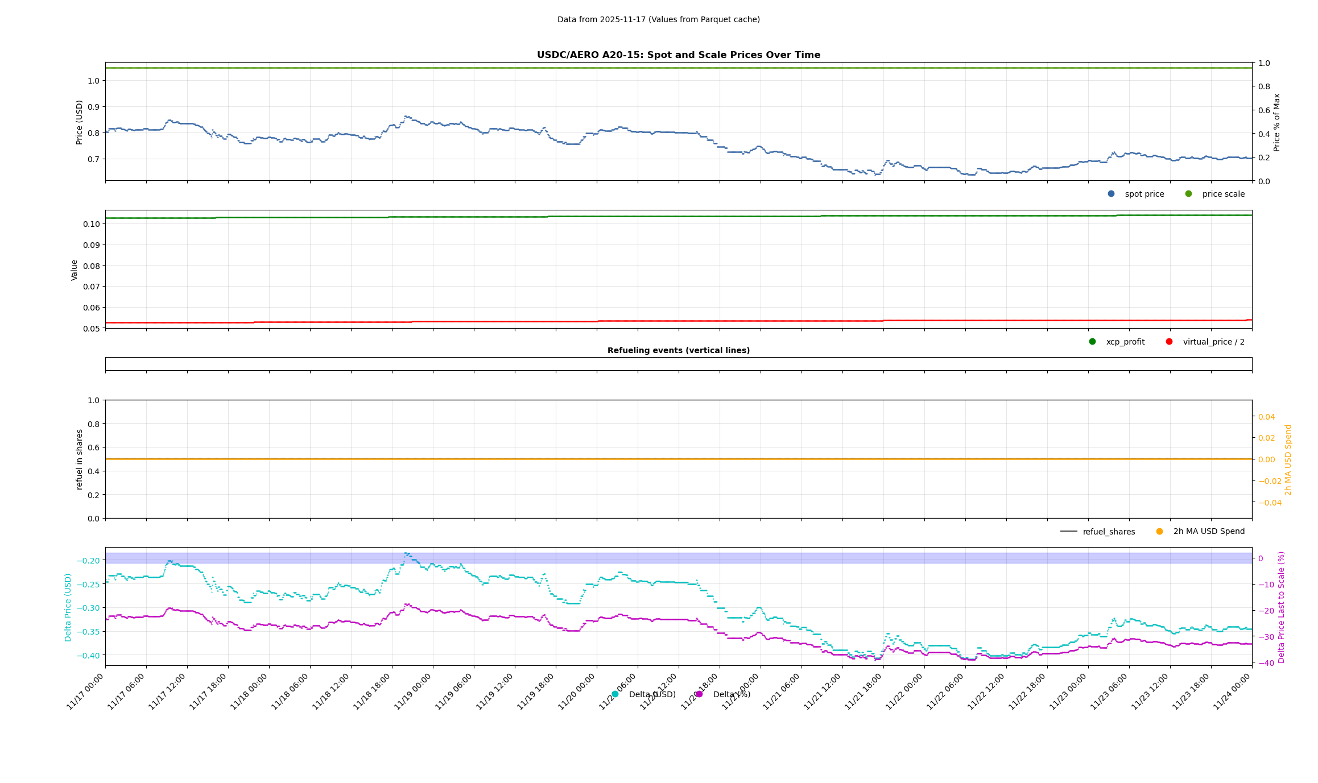1318x783 pixels.
Task: Click the blue spot price legend marker
Action: coord(1111,194)
